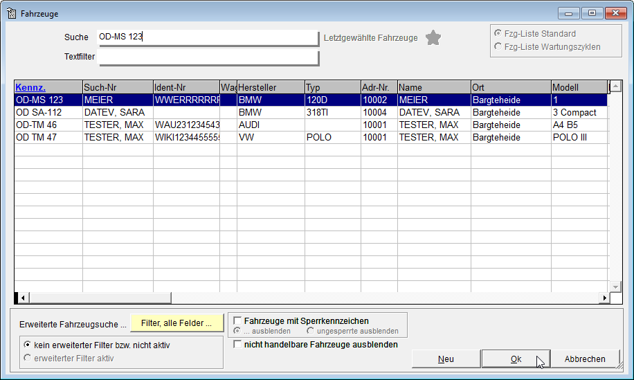The width and height of the screenshot is (634, 380).
Task: Click the Hersteller cell VW
Action: [271, 138]
